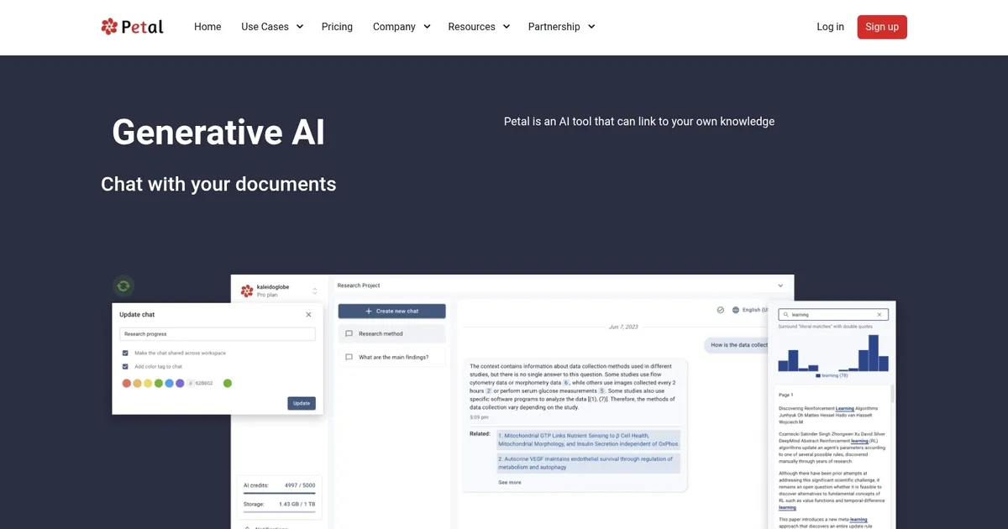Expand the Resources menu
This screenshot has height=529, width=1008.
point(479,27)
